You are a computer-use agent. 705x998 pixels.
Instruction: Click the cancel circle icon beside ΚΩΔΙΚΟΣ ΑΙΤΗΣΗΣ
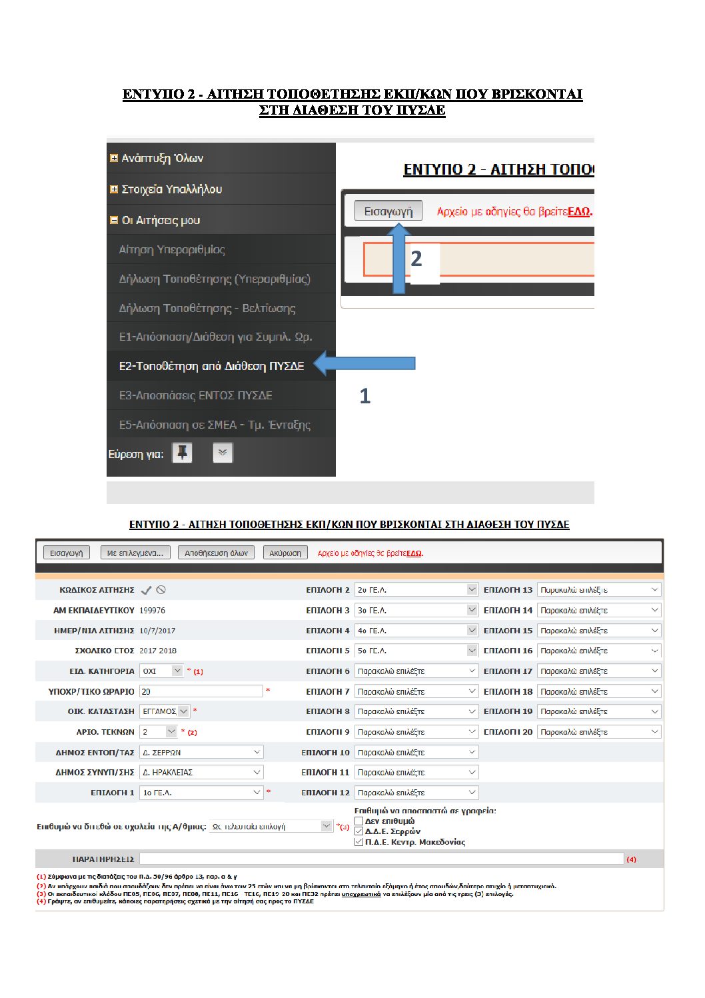(161, 590)
